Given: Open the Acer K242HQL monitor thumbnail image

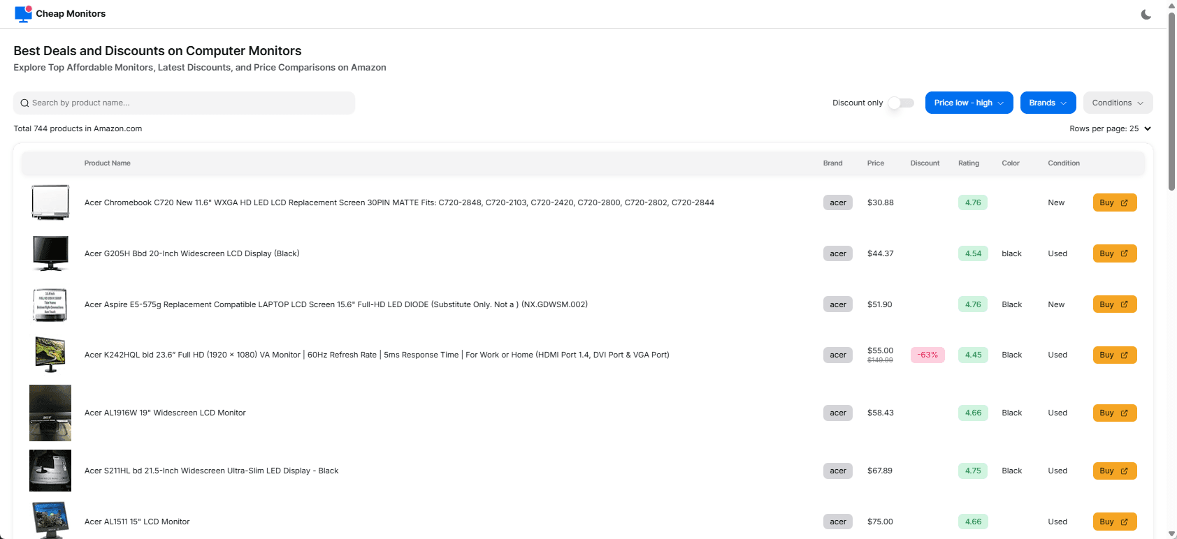Looking at the screenshot, I should 50,355.
